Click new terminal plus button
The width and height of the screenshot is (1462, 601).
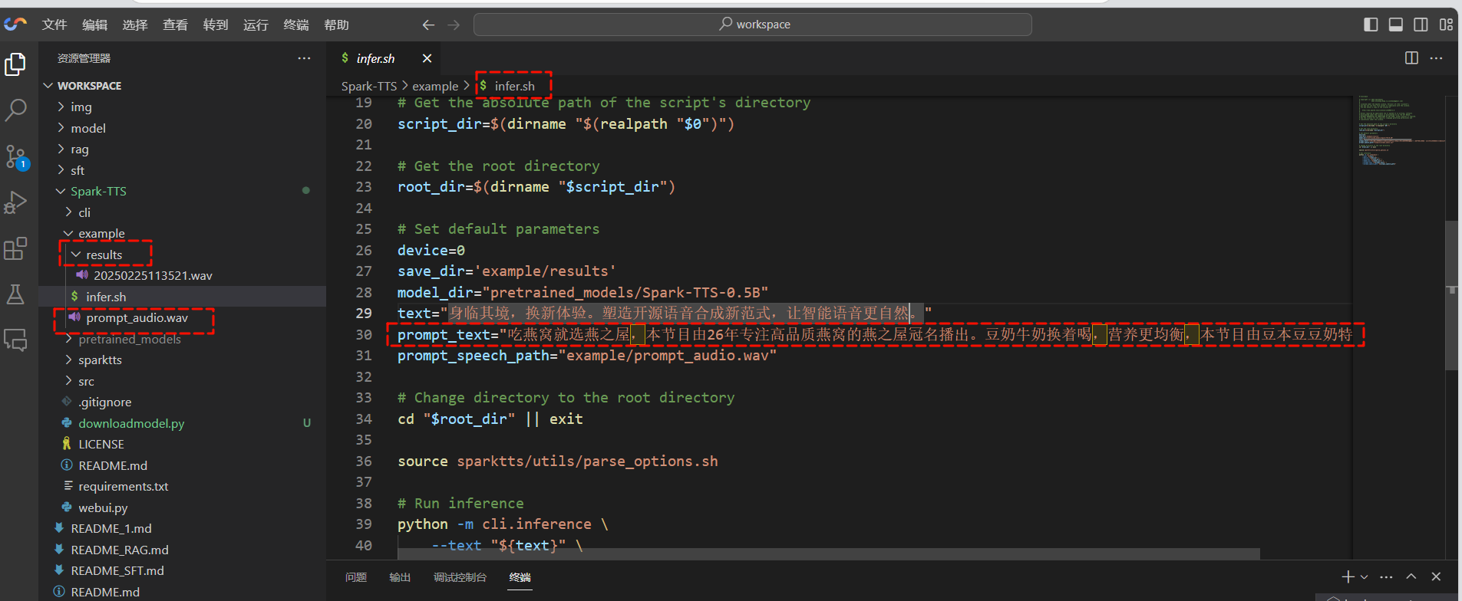tap(1348, 576)
